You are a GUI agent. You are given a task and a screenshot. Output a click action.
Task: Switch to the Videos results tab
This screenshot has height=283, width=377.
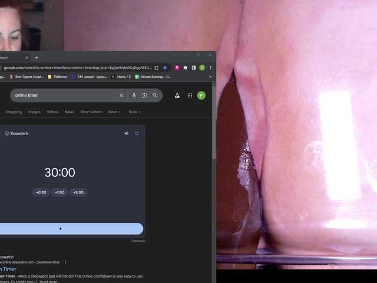tap(52, 111)
